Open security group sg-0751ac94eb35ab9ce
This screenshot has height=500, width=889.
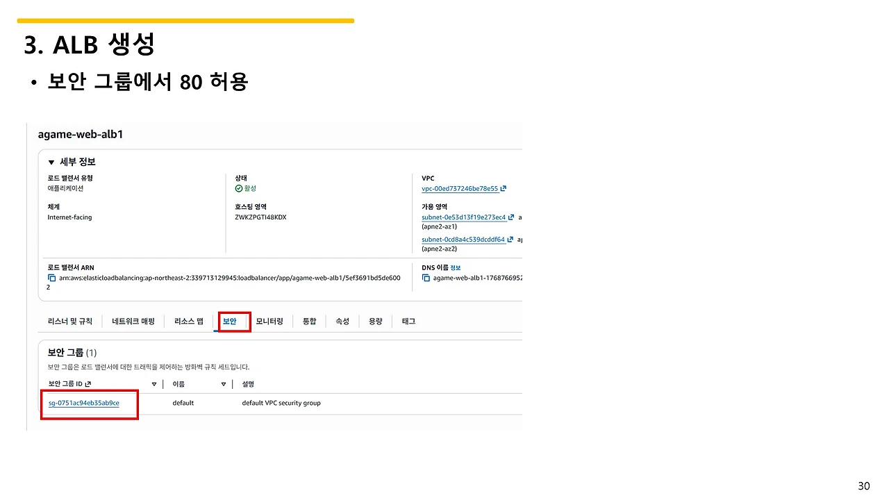(x=84, y=403)
